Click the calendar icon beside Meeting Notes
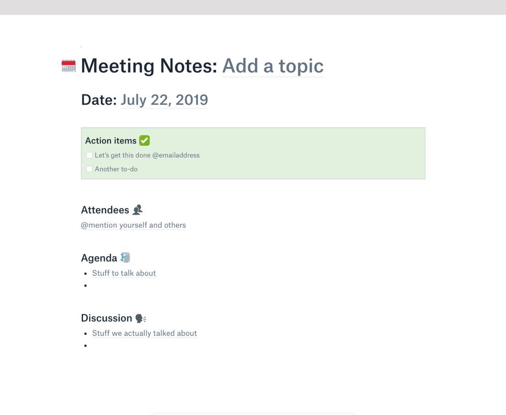Image resolution: width=506 pixels, height=415 pixels. coord(68,66)
